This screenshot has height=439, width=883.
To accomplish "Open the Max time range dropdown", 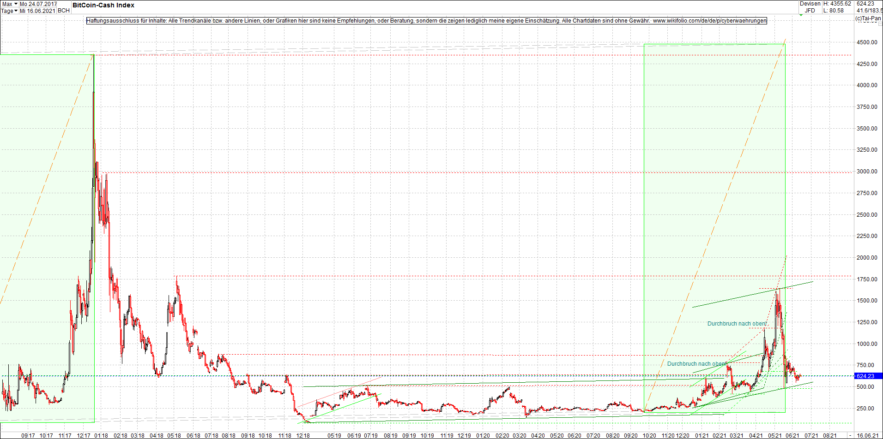I will tap(10, 4).
